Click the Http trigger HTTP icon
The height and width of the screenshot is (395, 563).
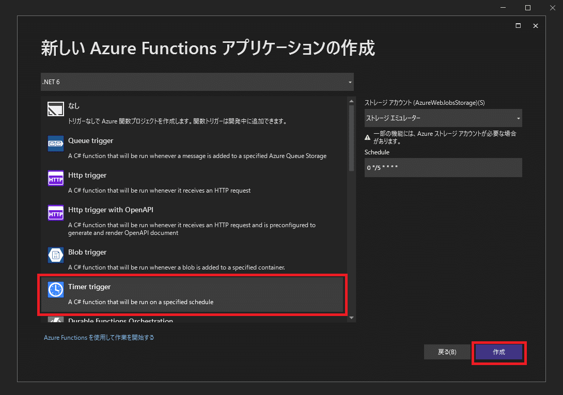click(x=56, y=178)
